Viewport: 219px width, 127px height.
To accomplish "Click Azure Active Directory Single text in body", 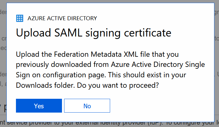I will 158,64.
